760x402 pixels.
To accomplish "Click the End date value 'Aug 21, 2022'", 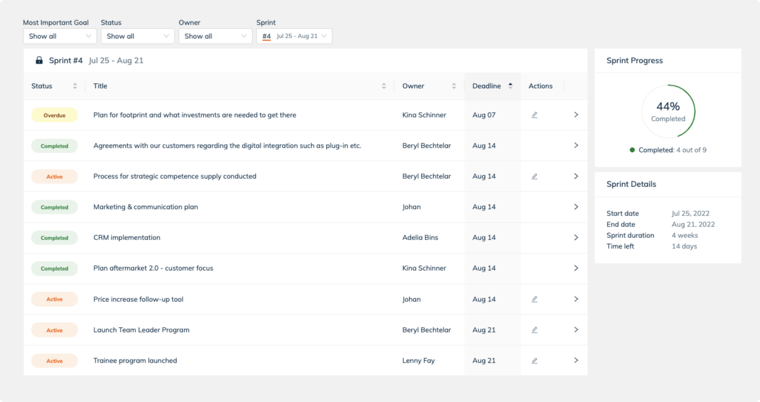I will click(693, 224).
